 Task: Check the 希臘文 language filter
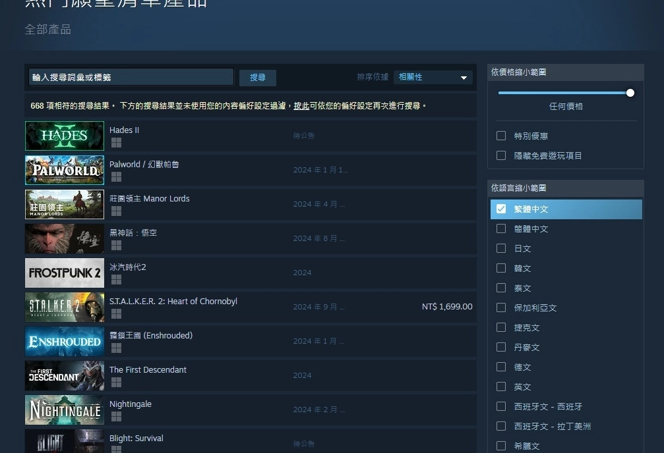coord(501,446)
